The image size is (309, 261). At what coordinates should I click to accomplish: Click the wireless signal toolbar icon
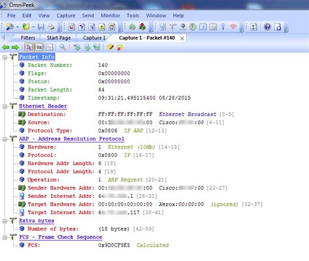point(233,27)
